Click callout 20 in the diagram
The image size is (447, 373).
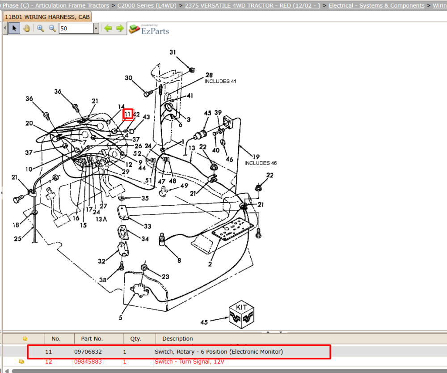[x=30, y=123]
